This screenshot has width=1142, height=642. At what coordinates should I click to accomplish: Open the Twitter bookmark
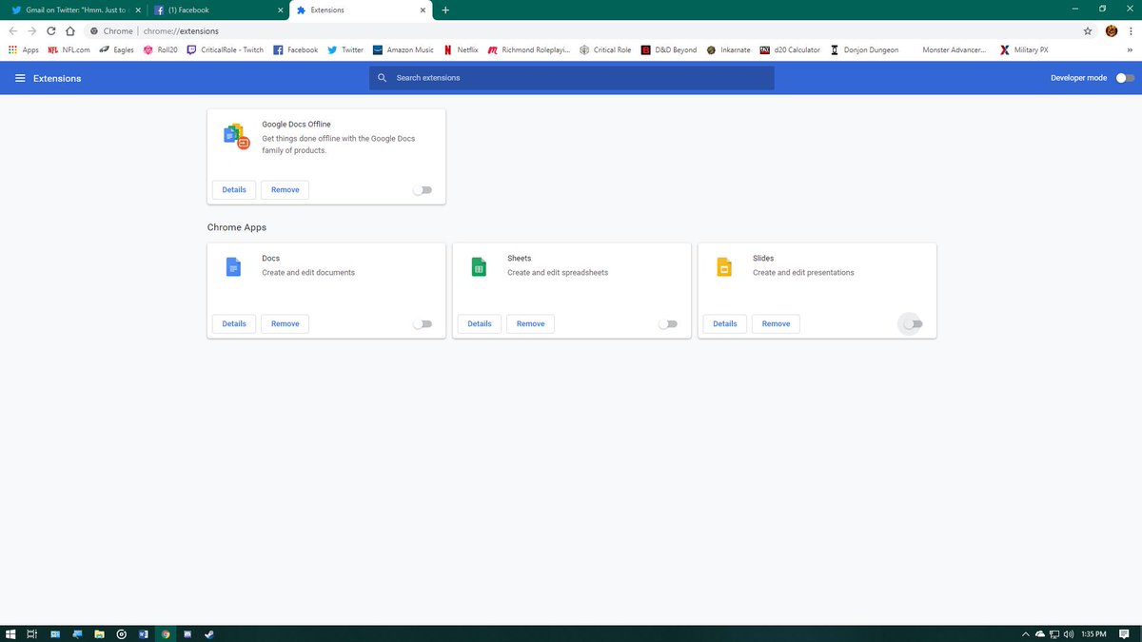pyautogui.click(x=345, y=49)
